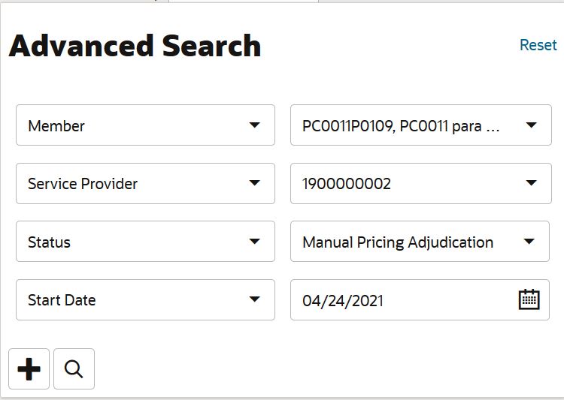Open the Member criterion dropdown

click(x=145, y=125)
